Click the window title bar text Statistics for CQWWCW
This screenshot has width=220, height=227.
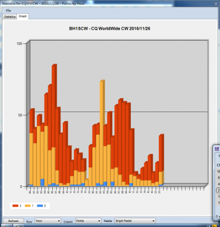click(x=43, y=3)
